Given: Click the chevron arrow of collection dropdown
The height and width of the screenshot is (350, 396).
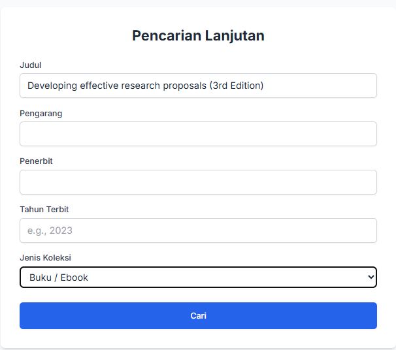Looking at the screenshot, I should click(x=371, y=278).
